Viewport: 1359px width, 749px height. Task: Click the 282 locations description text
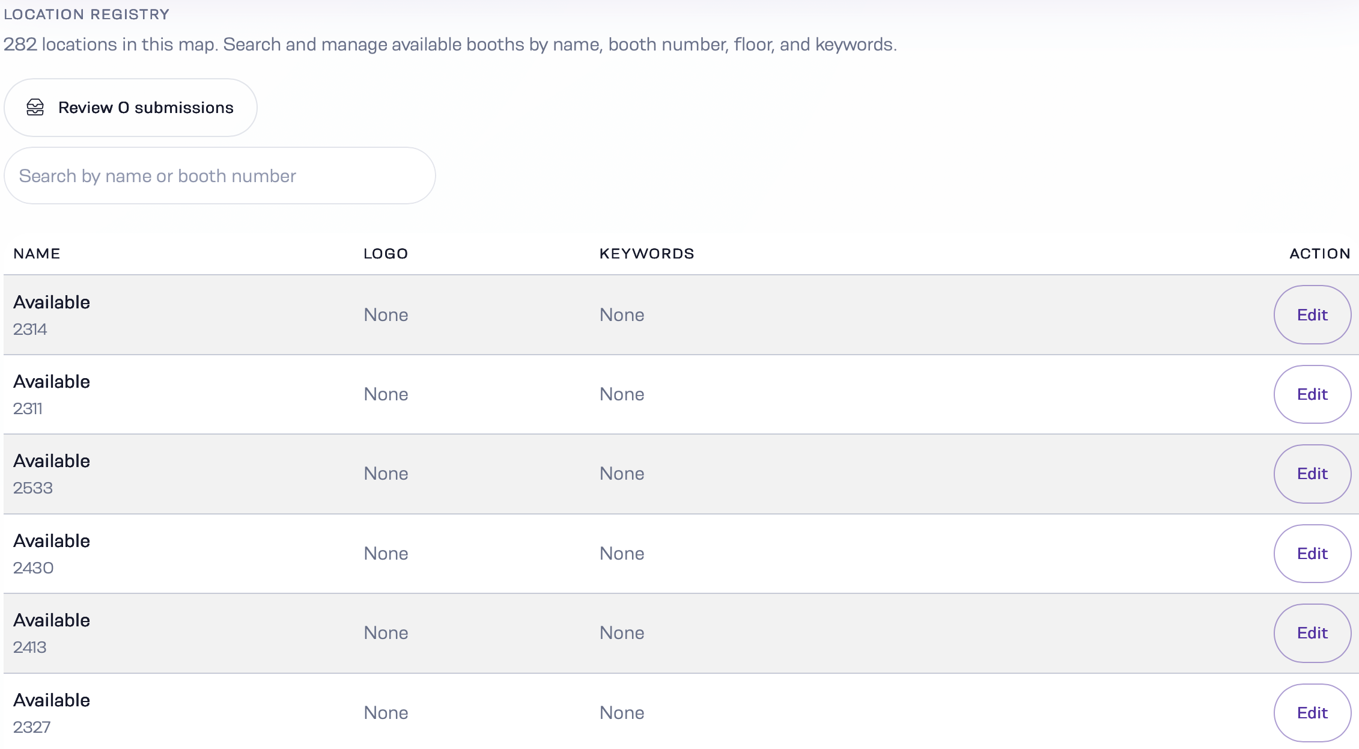(450, 44)
